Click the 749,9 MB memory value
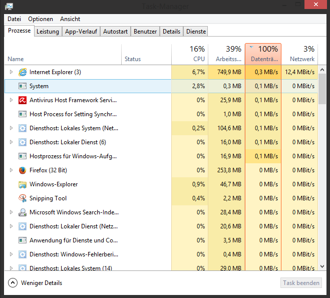The height and width of the screenshot is (298, 330). 229,72
